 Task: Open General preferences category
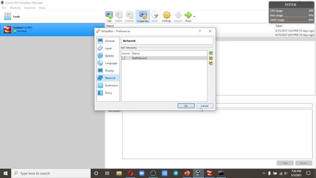pos(108,41)
